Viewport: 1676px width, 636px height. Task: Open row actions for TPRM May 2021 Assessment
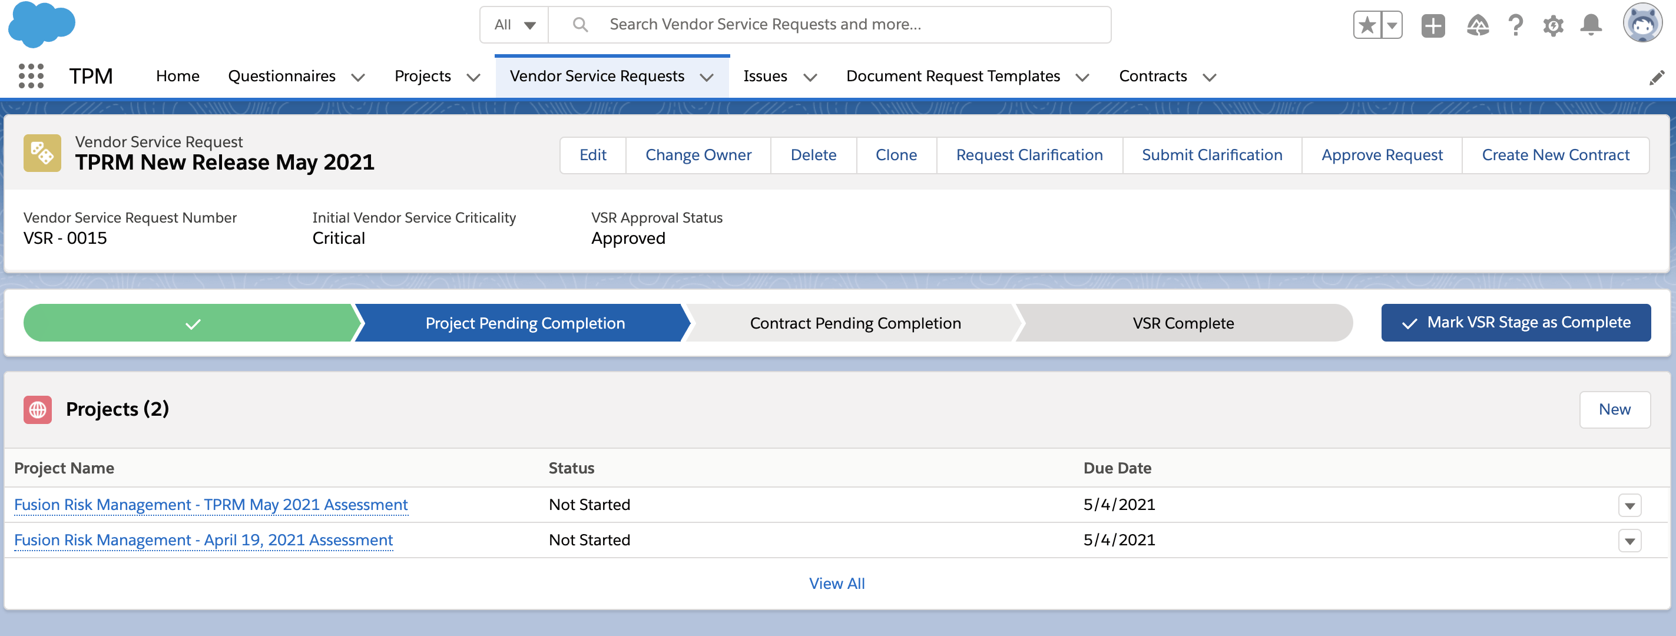[1629, 505]
